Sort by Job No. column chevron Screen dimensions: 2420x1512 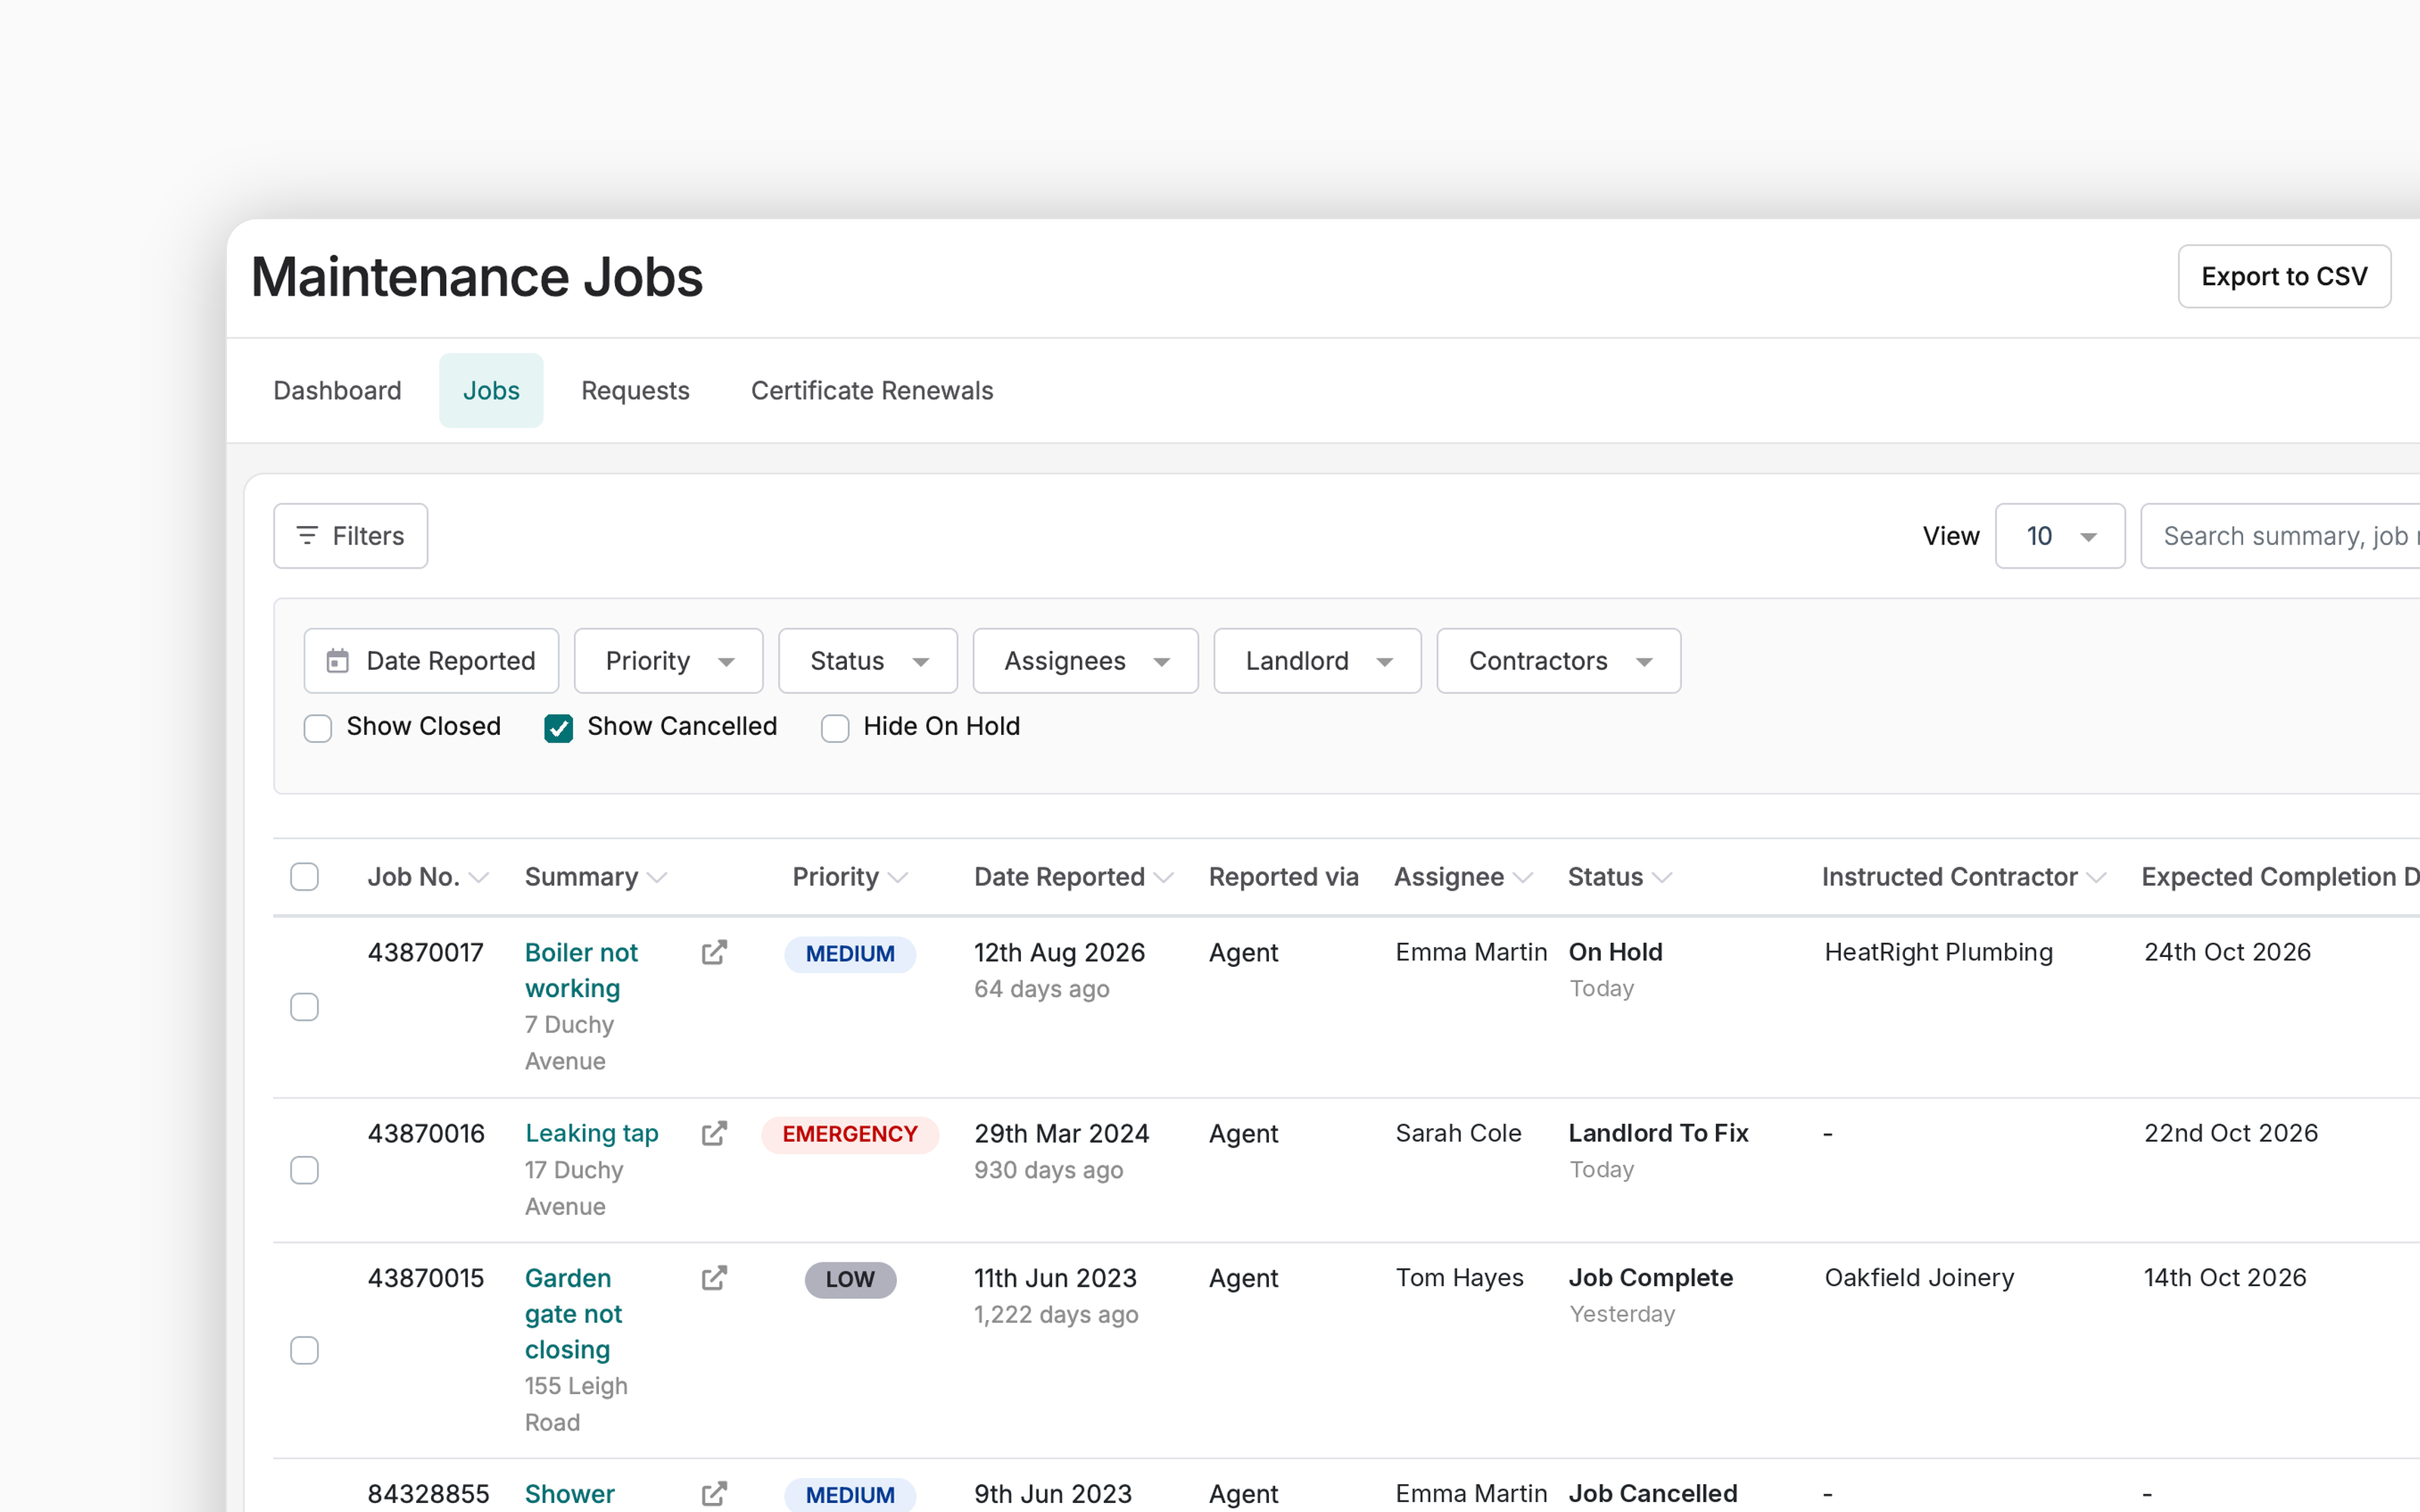(479, 878)
